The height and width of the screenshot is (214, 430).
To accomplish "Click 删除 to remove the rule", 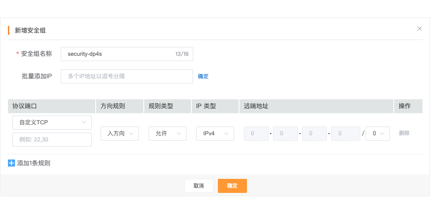I will coord(404,133).
